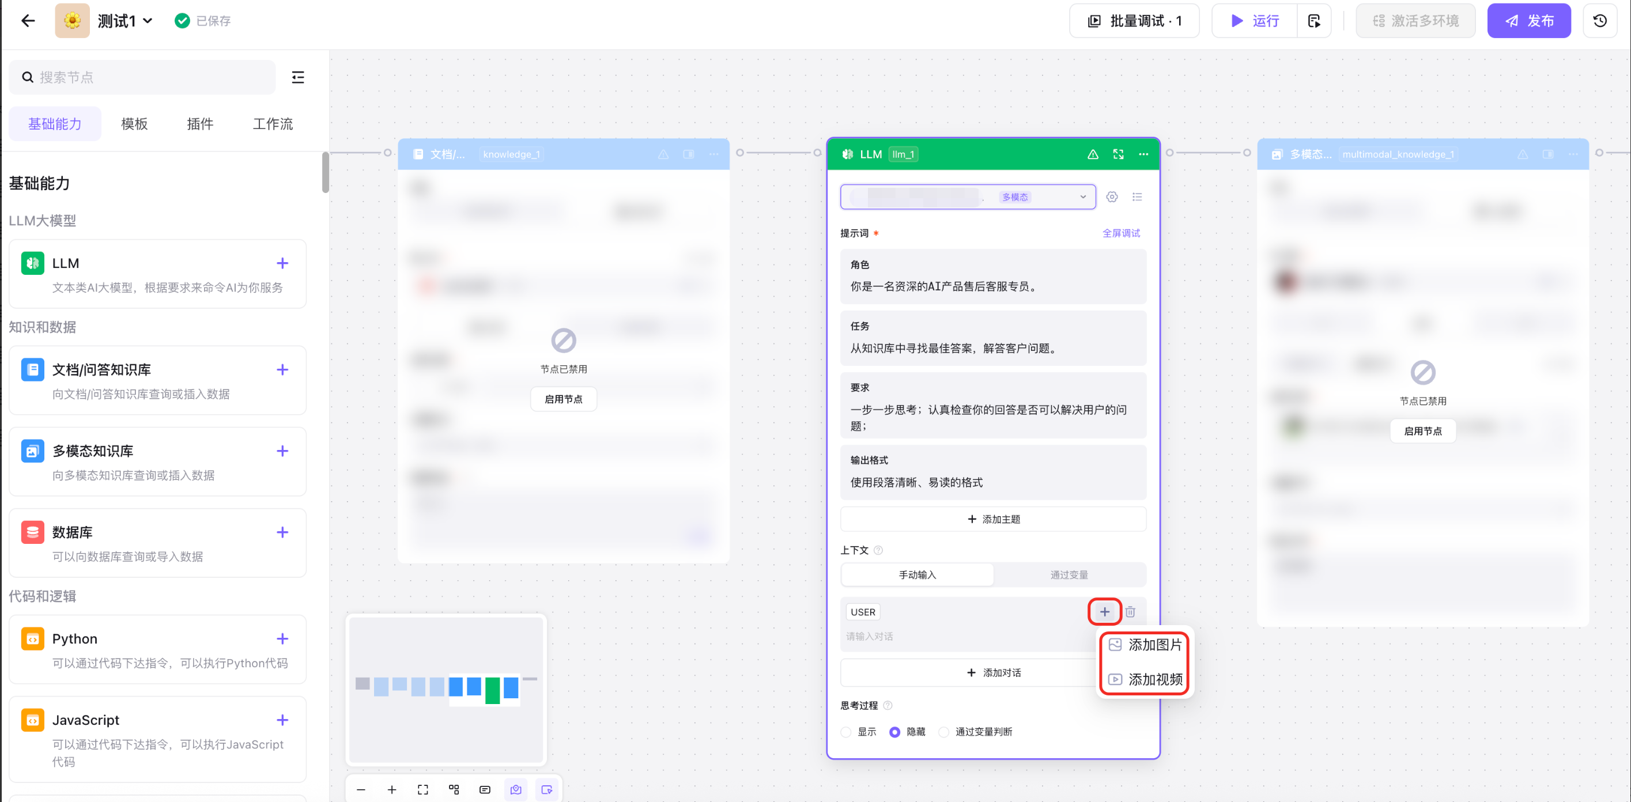The height and width of the screenshot is (802, 1631).
Task: Open version history clock icon
Action: pos(1600,21)
